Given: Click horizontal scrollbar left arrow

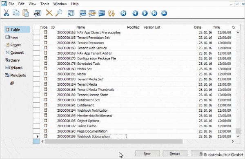Looking at the screenshot, I should [42, 141].
